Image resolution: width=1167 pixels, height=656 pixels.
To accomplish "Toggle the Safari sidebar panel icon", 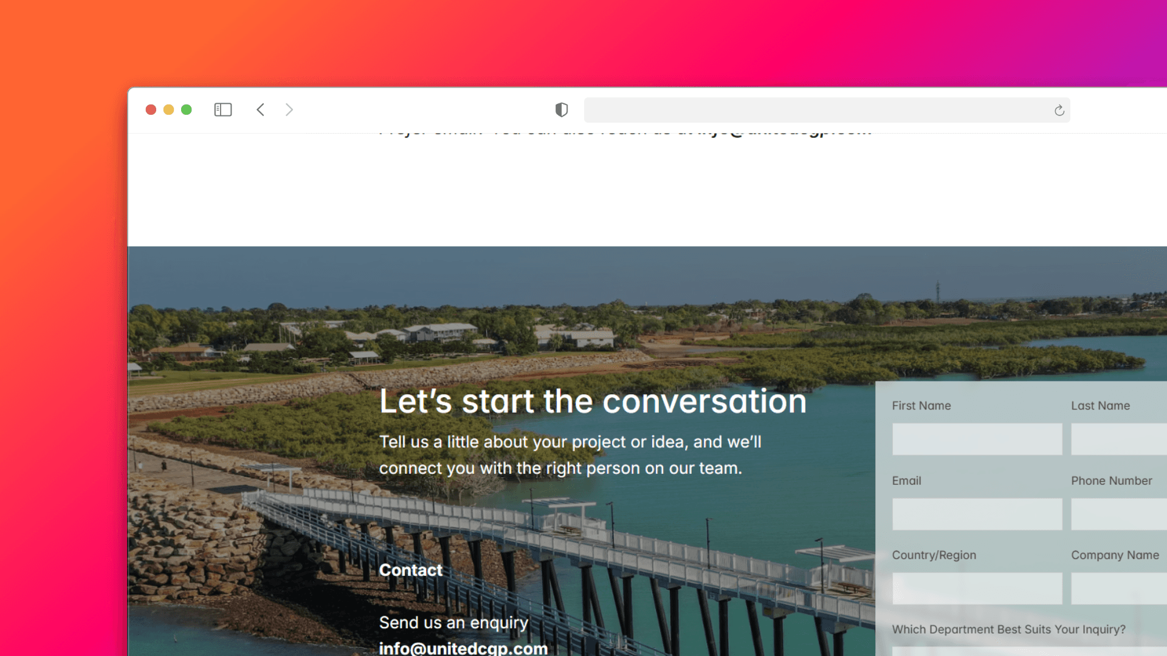I will point(223,110).
